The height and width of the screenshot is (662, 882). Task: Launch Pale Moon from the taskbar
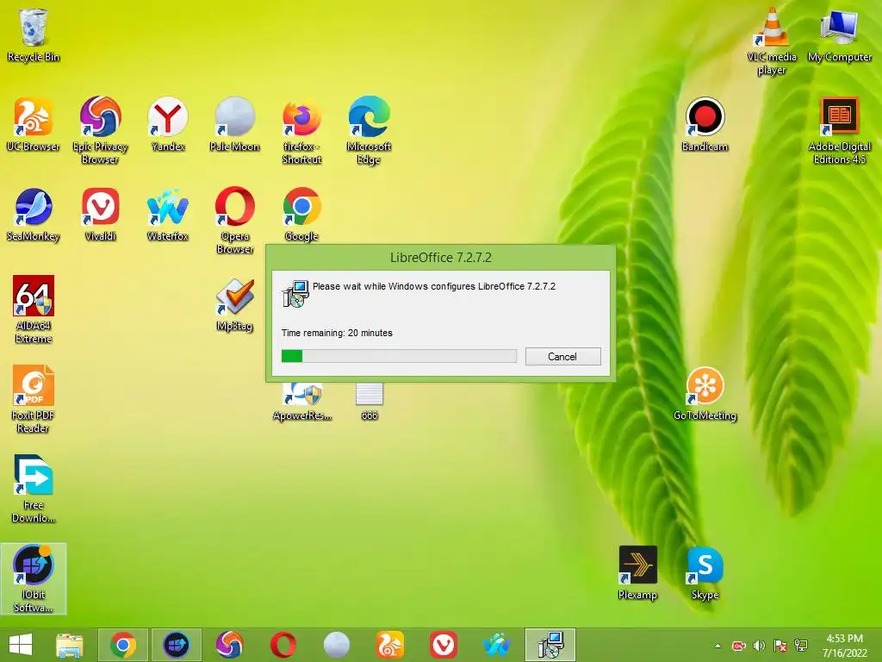(337, 645)
